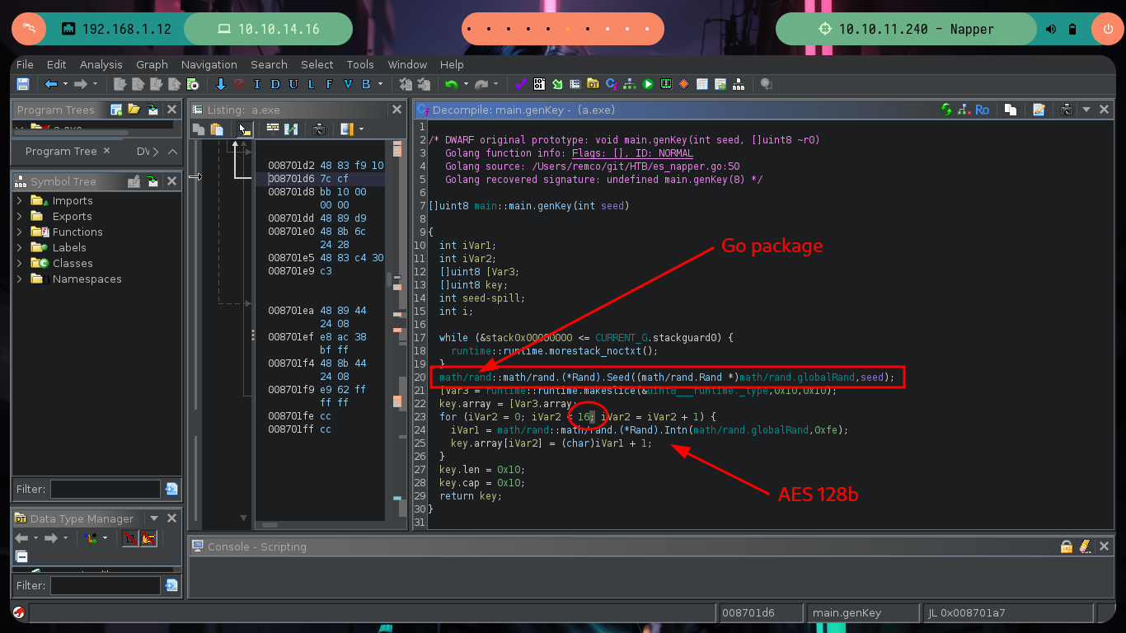
Task: Click the Decompile snapshot camera icon
Action: 1067,110
